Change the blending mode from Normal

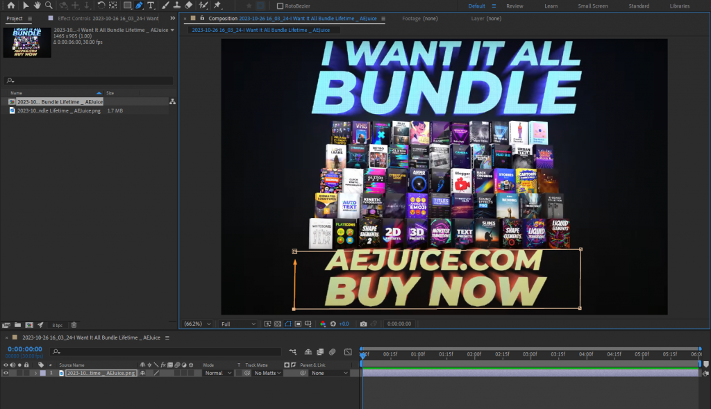[x=217, y=373]
